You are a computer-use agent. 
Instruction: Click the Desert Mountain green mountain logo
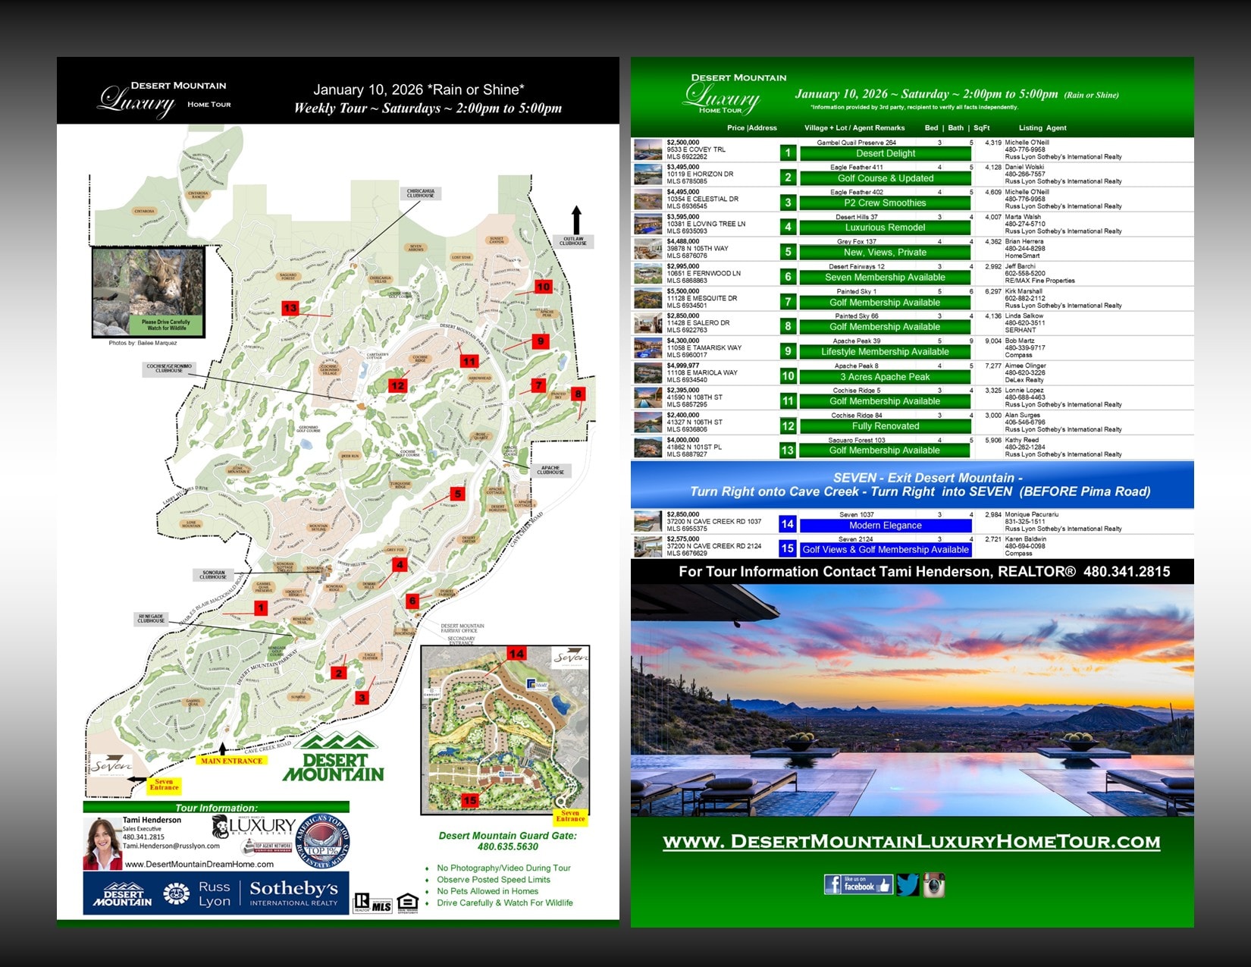coord(334,758)
